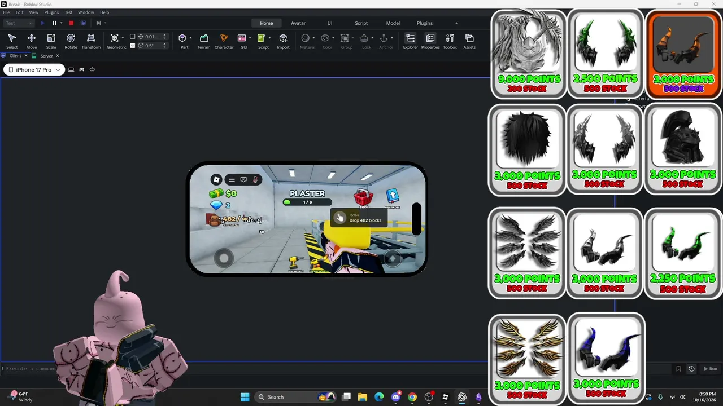Open the File menu
Viewport: 723px width, 406px height.
pyautogui.click(x=6, y=12)
